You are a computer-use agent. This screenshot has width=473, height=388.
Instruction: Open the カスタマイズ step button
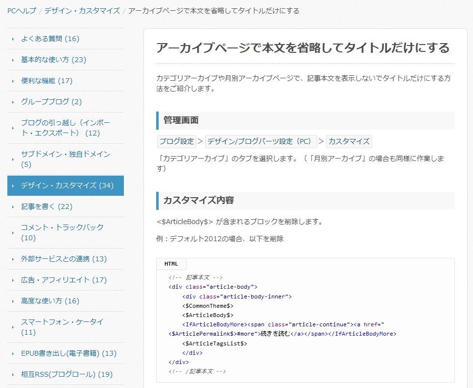pos(349,141)
